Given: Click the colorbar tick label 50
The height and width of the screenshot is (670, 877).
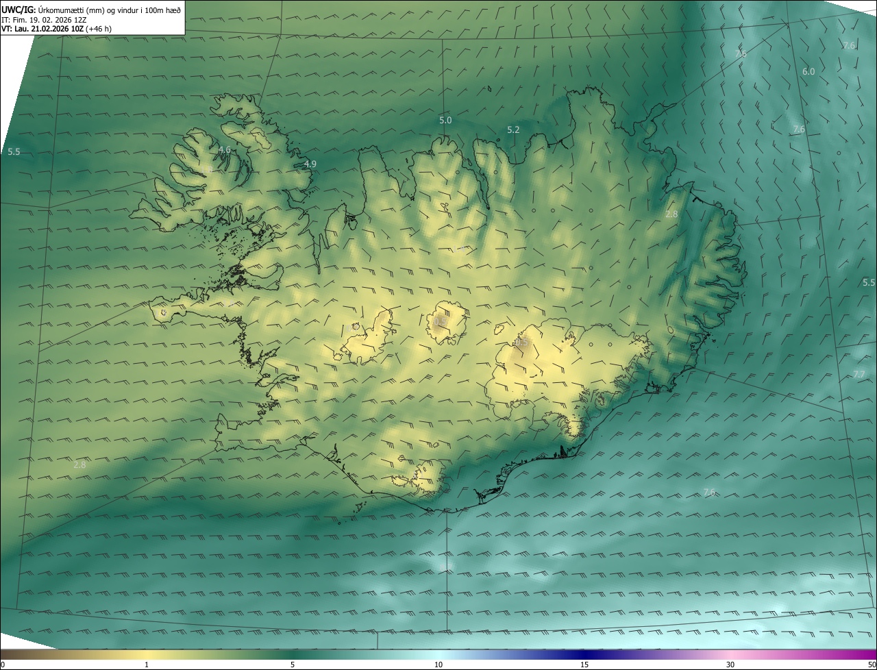Looking at the screenshot, I should pos(872,665).
